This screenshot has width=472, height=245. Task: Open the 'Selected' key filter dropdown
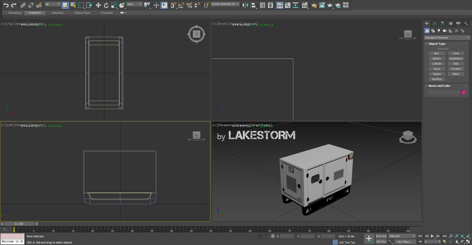click(x=402, y=236)
